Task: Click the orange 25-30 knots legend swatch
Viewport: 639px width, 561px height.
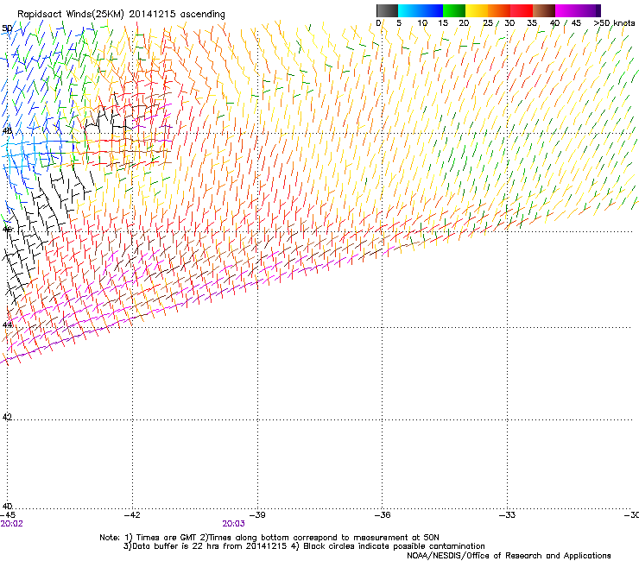Action: tap(499, 10)
